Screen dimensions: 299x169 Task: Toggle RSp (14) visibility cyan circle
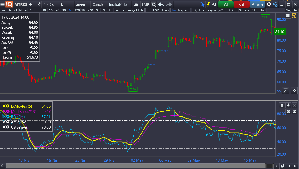click(x=8, y=117)
